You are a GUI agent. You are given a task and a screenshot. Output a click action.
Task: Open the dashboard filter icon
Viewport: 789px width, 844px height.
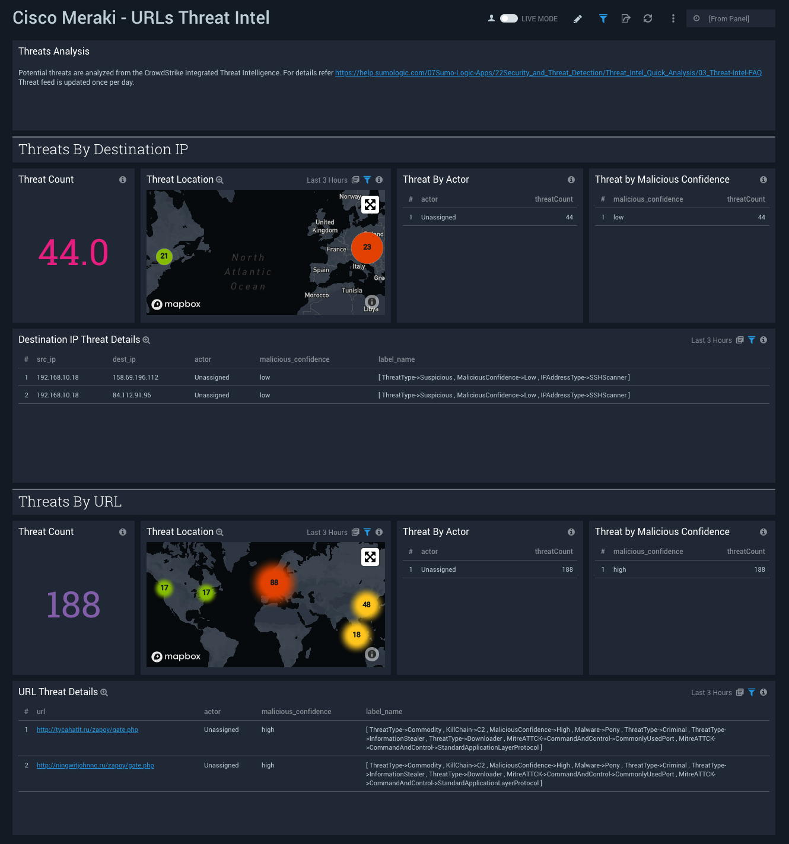(603, 18)
